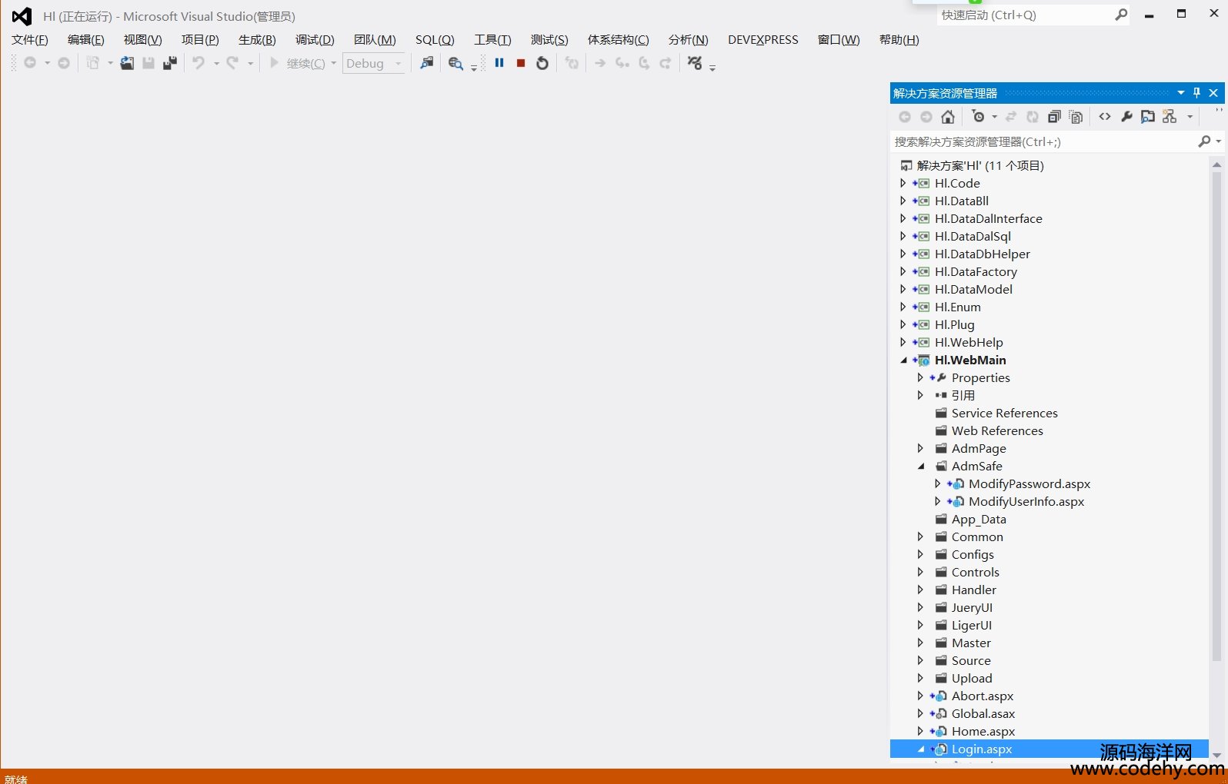Click the pending changes filter clock icon

pos(978,117)
